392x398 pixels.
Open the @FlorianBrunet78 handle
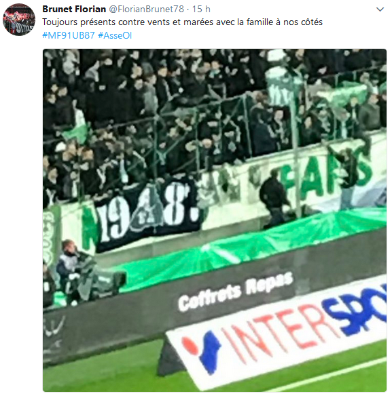146,9
